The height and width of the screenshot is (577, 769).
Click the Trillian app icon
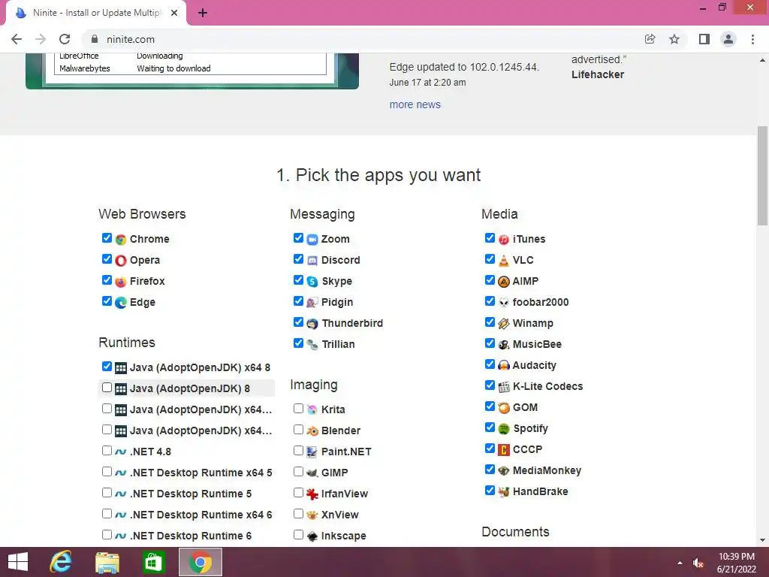[312, 344]
